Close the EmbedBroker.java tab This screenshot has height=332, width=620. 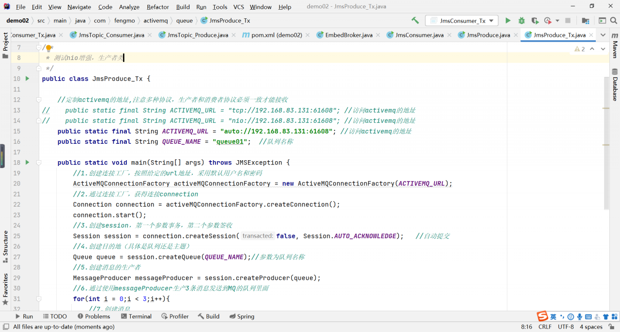pyautogui.click(x=378, y=35)
